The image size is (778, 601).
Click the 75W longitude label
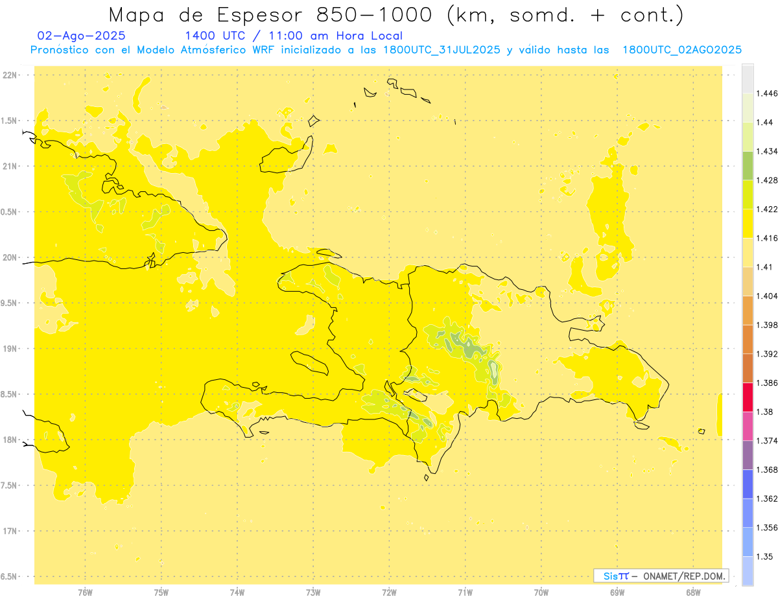point(161,592)
